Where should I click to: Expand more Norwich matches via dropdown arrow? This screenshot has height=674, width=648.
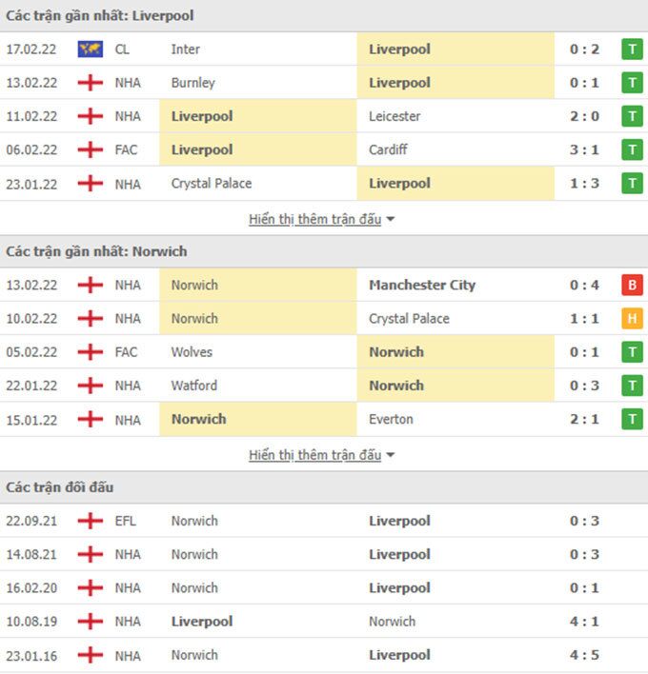pos(391,456)
